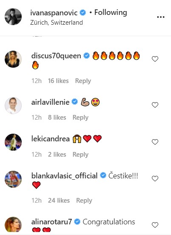Open the Following status next to ivanaspanovic

pos(111,13)
